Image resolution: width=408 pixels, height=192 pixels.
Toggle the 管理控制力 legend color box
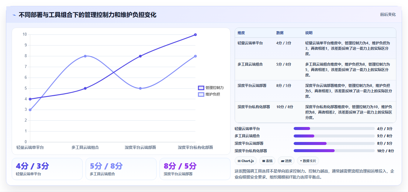pyautogui.click(x=201, y=88)
